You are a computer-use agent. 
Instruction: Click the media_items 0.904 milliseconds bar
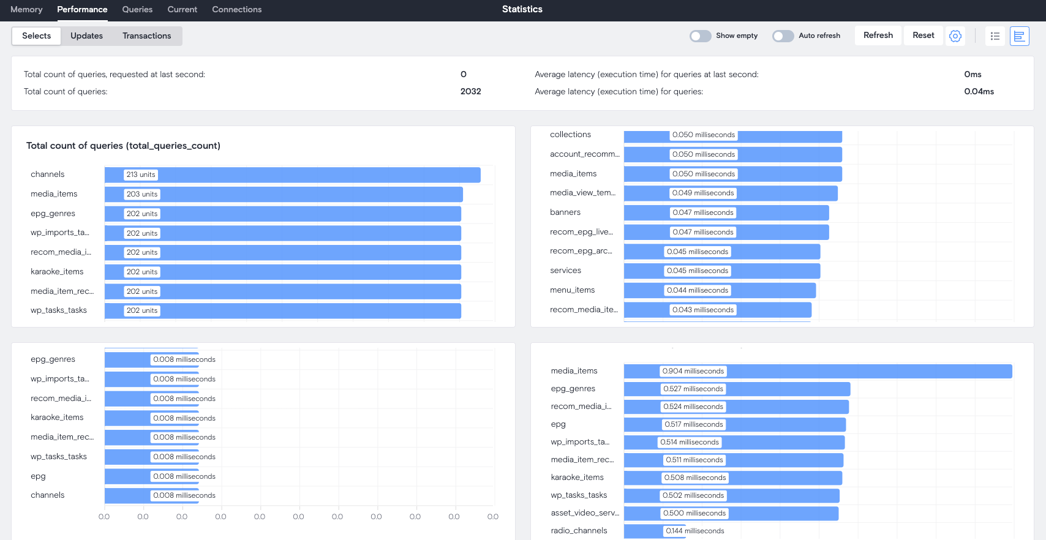point(818,371)
